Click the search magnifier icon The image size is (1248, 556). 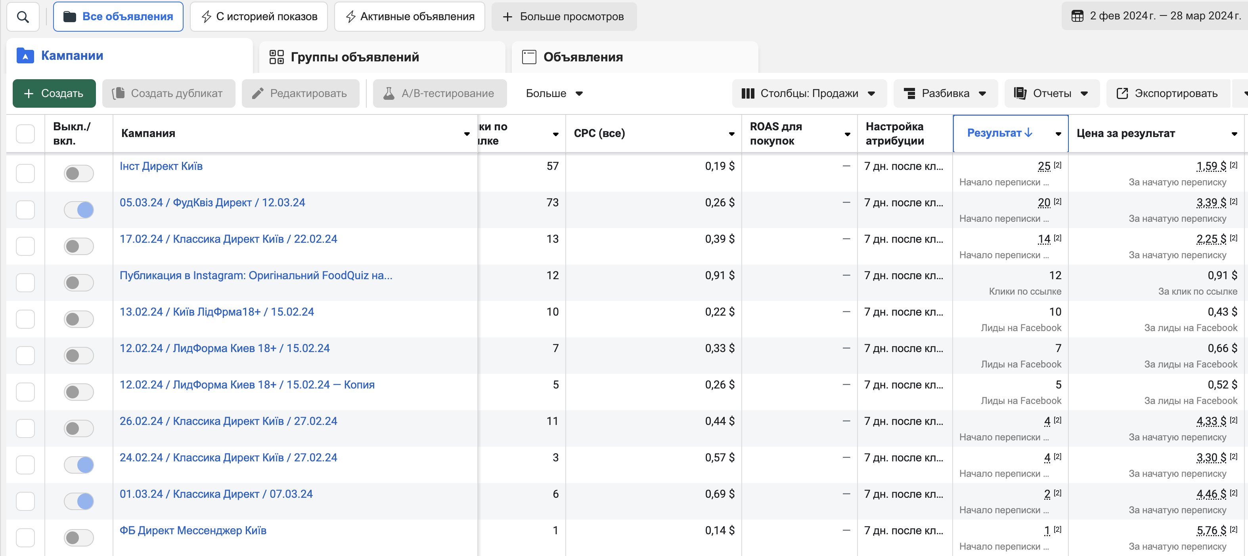(x=23, y=17)
